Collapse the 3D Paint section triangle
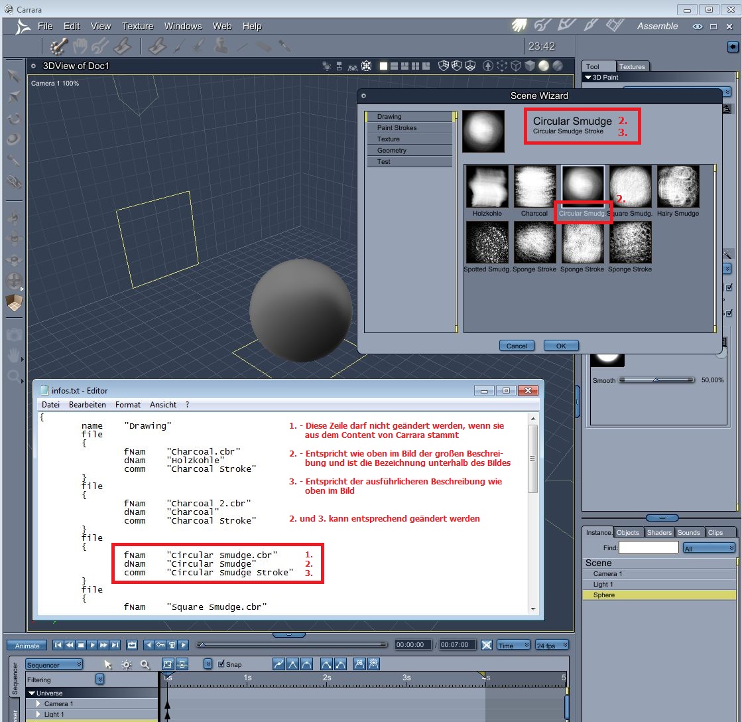Image resolution: width=742 pixels, height=722 pixels. click(587, 77)
